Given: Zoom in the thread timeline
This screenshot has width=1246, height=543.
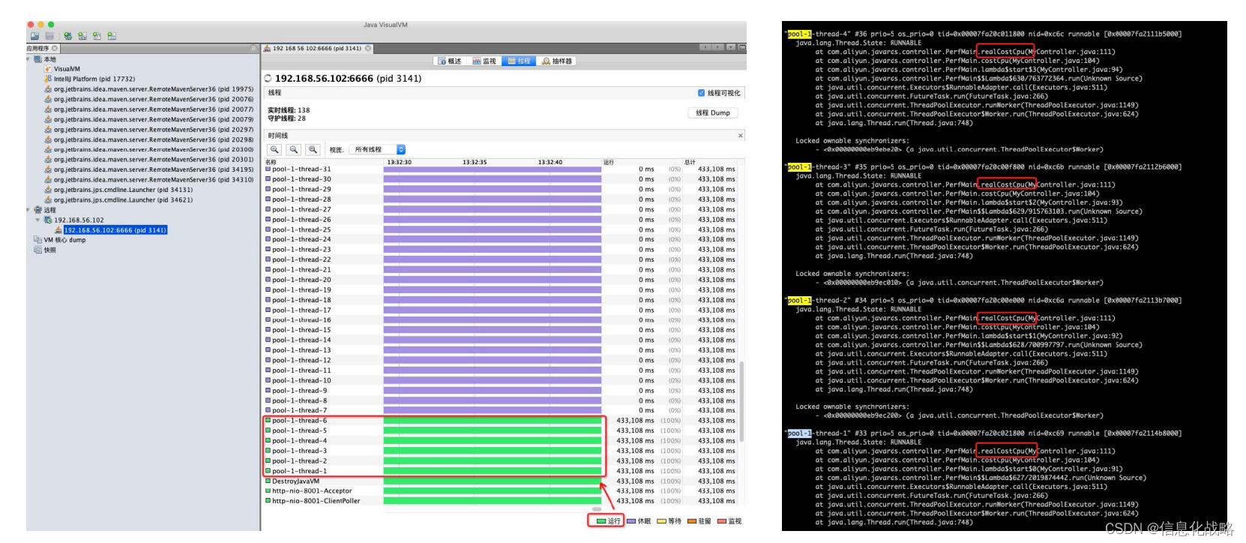Looking at the screenshot, I should [x=274, y=149].
